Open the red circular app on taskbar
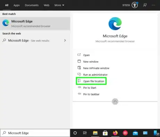Screen dimensions: 160x137 pos(125,133)
